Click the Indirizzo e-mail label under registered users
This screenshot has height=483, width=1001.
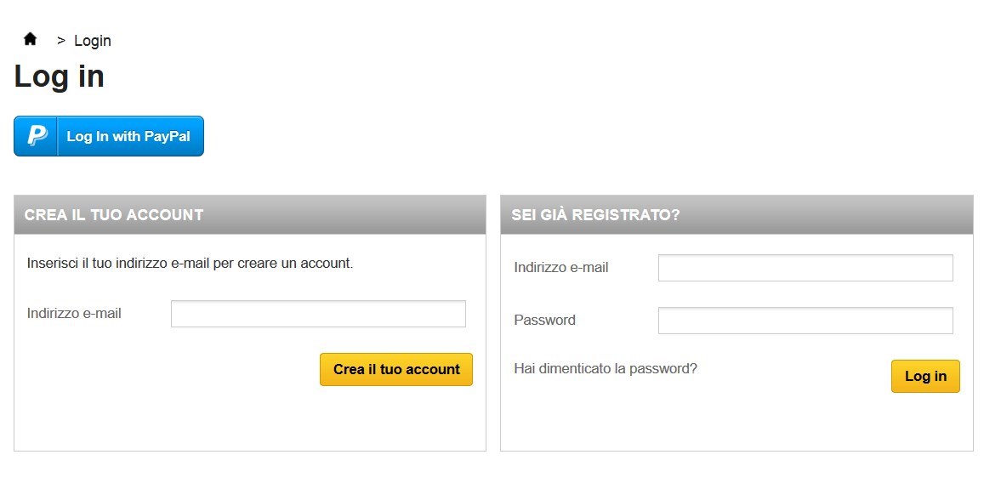pyautogui.click(x=561, y=268)
